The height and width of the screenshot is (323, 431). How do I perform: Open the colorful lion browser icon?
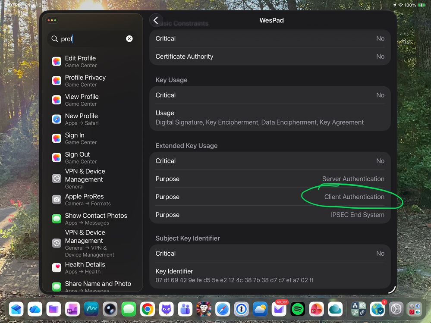(x=204, y=309)
